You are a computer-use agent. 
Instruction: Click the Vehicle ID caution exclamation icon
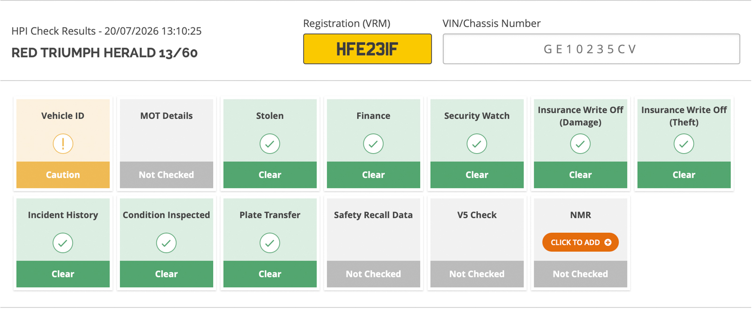coord(63,144)
